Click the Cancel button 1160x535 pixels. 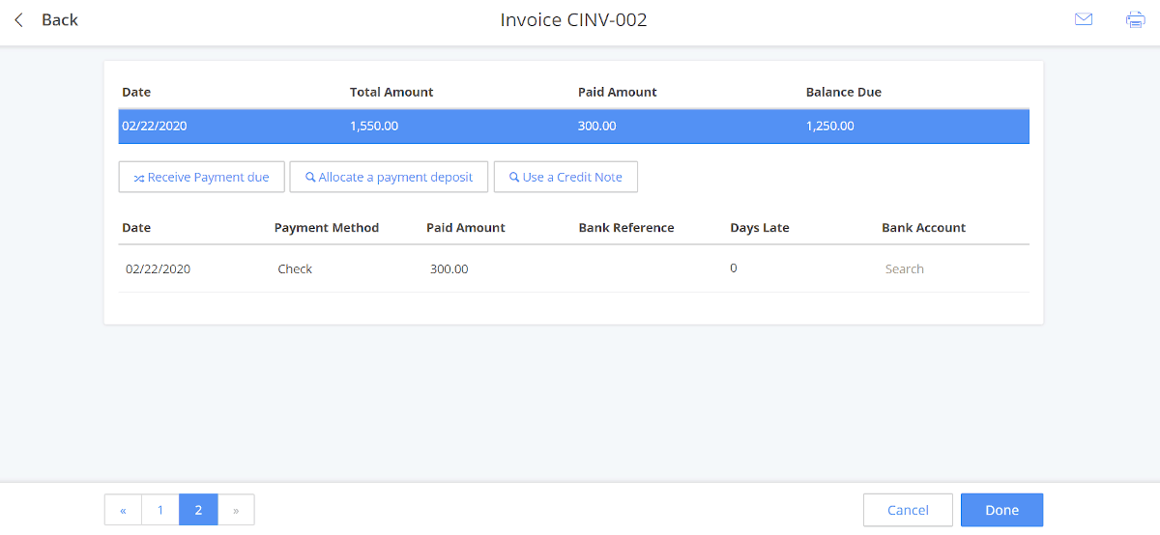point(908,510)
